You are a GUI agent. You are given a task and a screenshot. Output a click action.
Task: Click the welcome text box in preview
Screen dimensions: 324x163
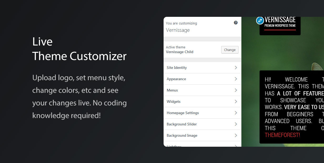[292, 107]
